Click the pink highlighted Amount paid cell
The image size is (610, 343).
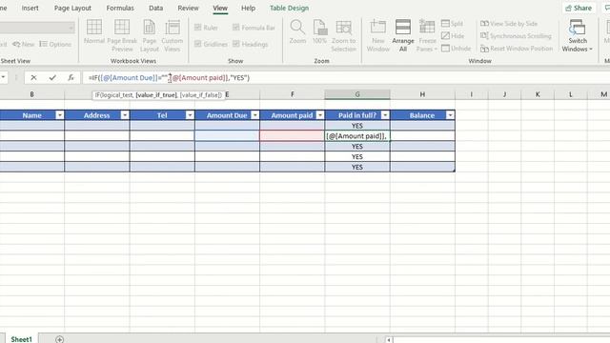[x=293, y=135]
